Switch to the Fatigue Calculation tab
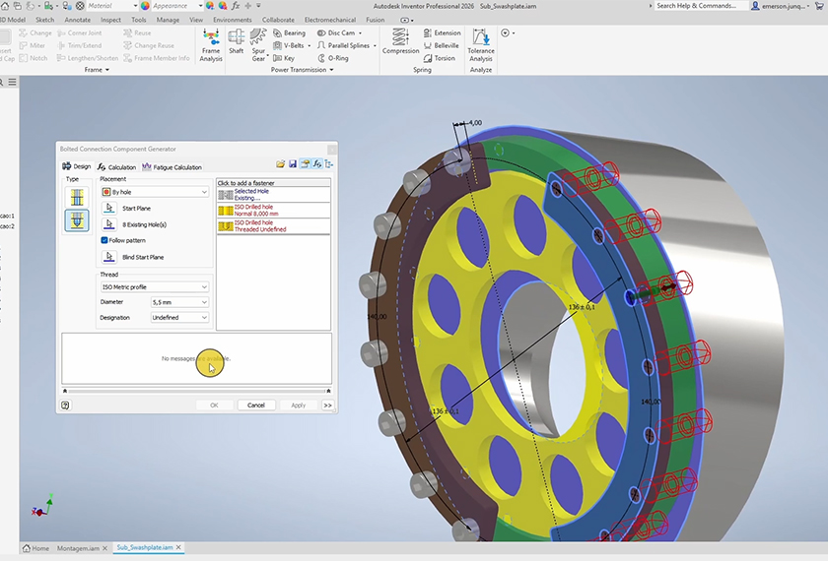The image size is (828, 561). pos(172,167)
